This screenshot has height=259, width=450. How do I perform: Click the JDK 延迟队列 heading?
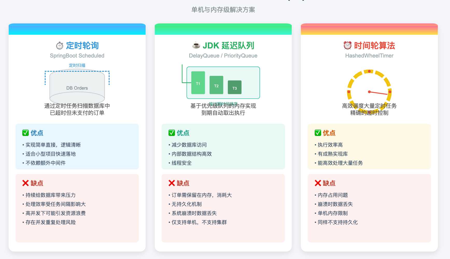228,46
